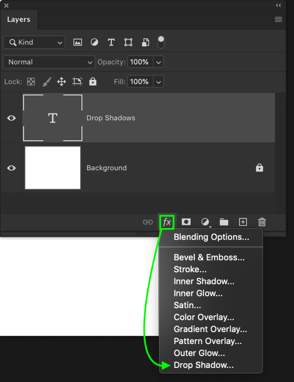This screenshot has height=382, width=294.
Task: Hide the Drop Shadows layer
Action: pos(10,118)
